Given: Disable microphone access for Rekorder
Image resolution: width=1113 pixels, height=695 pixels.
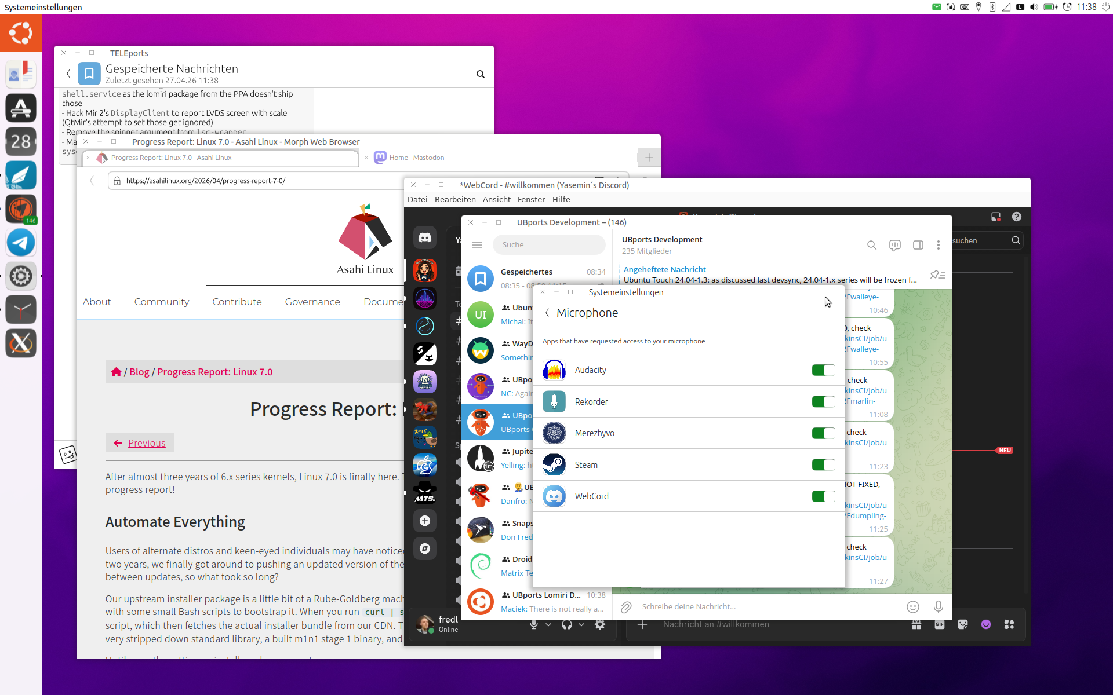Looking at the screenshot, I should point(823,402).
